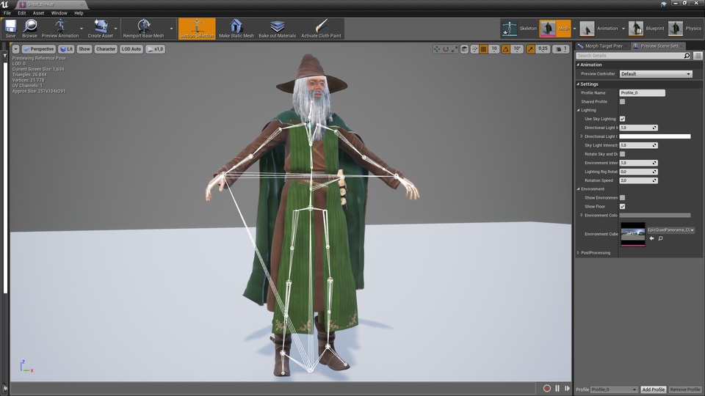Uncheck the Show Floor checkbox
705x396 pixels.
coord(622,207)
